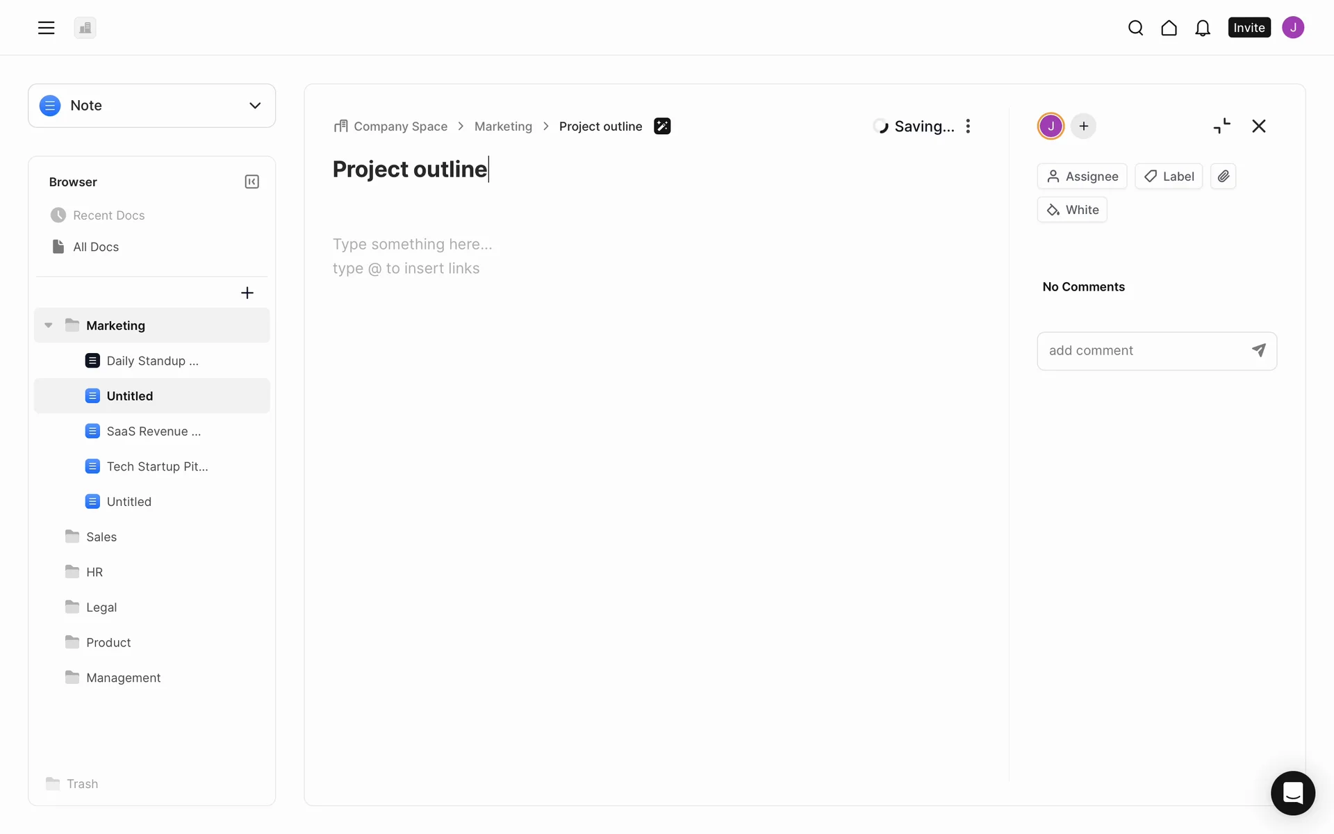Click the Invite button
Viewport: 1334px width, 834px height.
(x=1249, y=28)
